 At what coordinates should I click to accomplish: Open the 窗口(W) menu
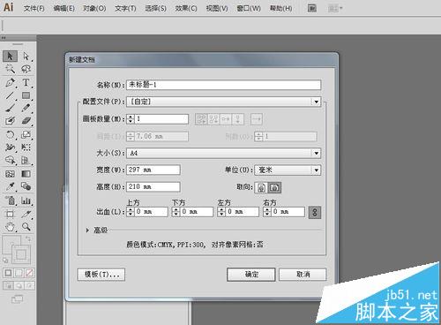[249, 8]
